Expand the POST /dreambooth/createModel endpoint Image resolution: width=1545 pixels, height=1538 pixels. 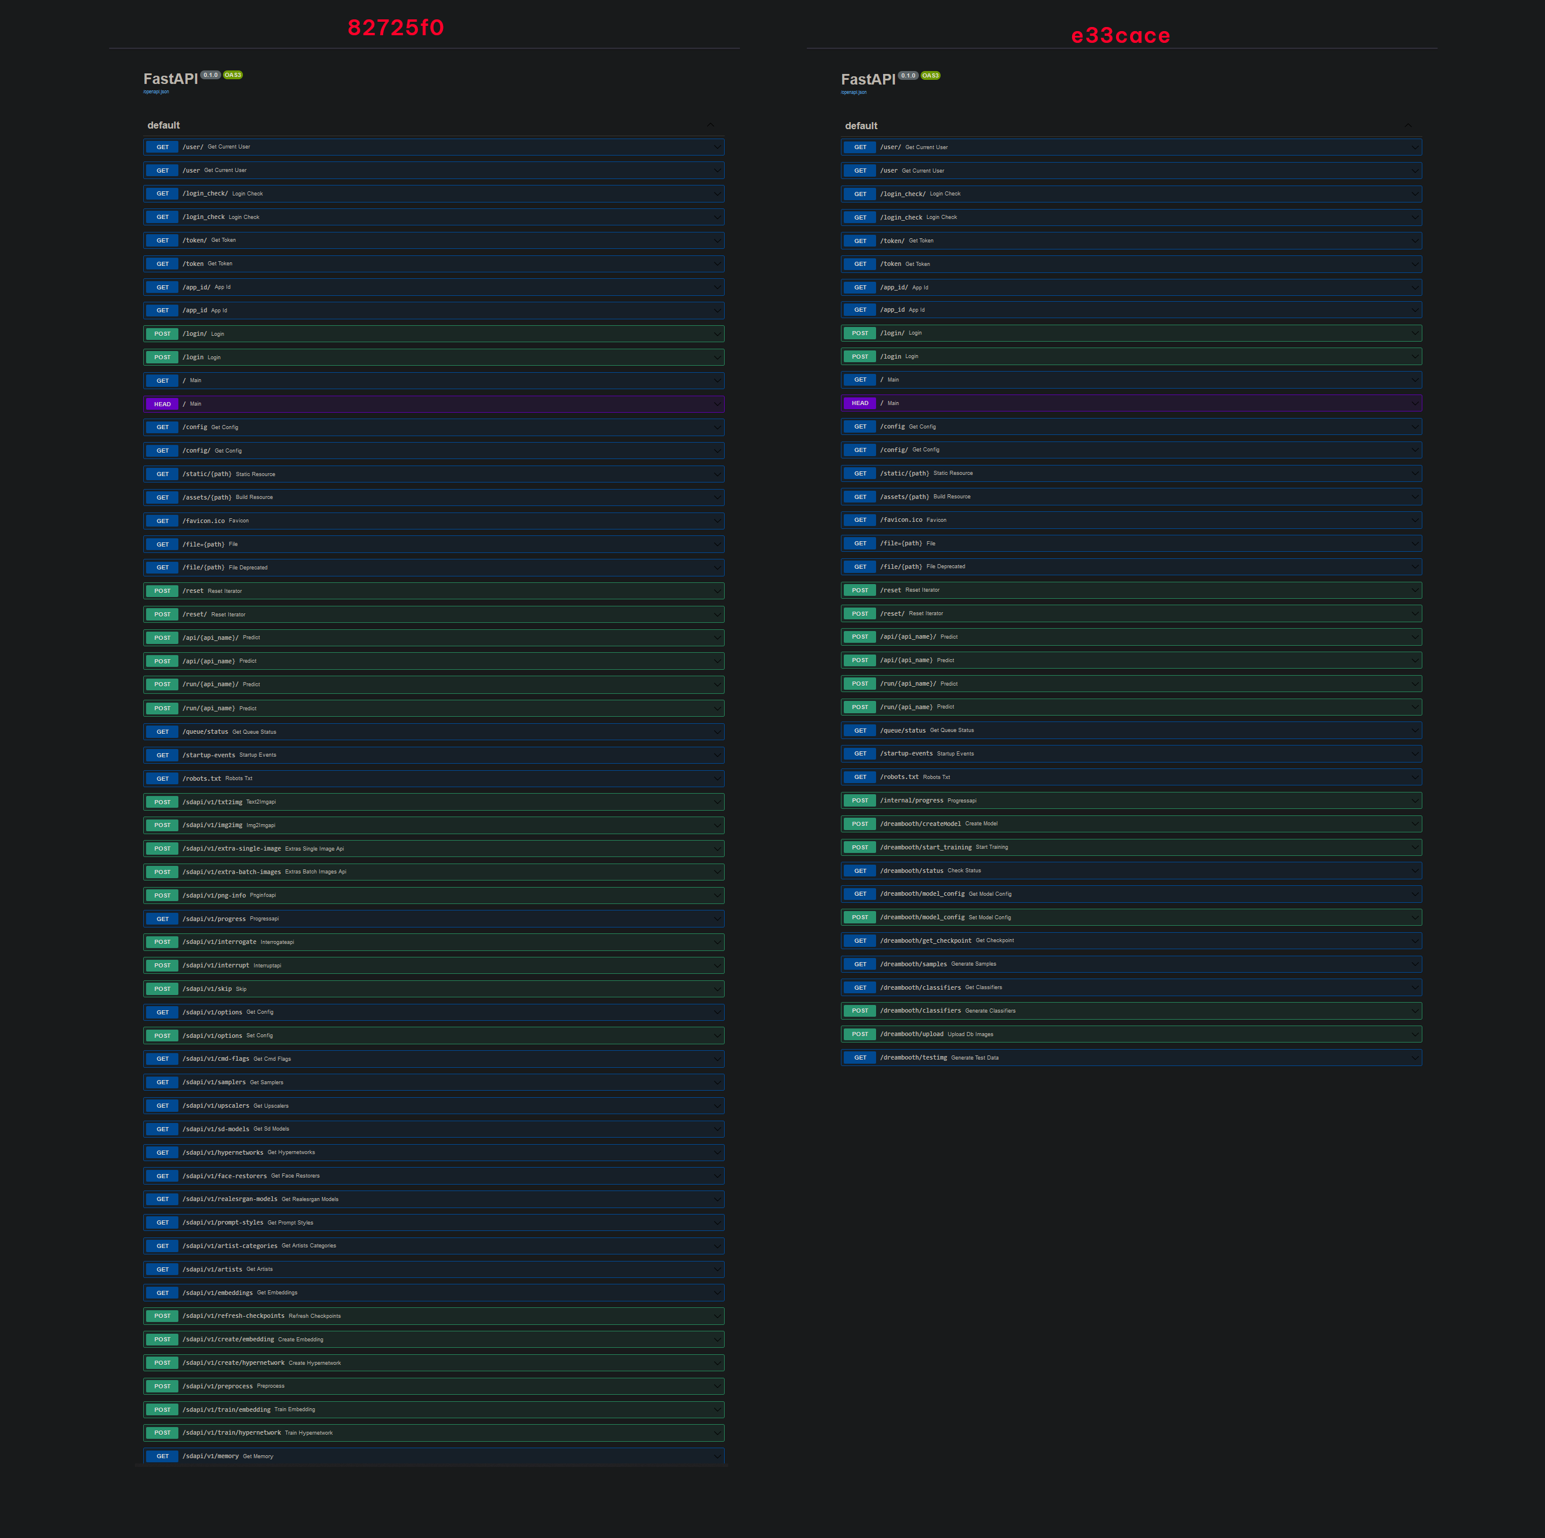(x=1415, y=824)
